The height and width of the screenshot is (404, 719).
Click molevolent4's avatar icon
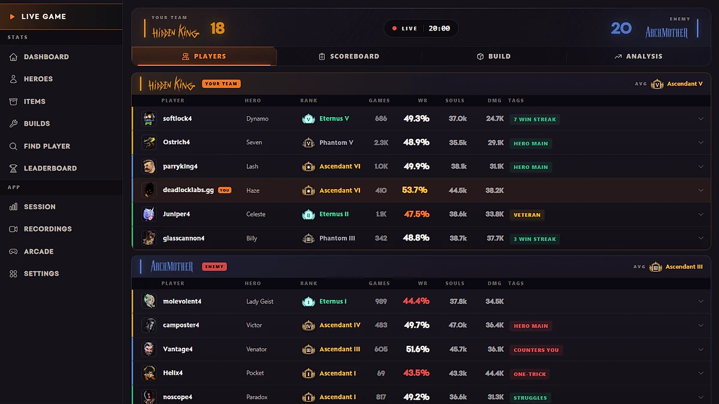click(x=149, y=301)
